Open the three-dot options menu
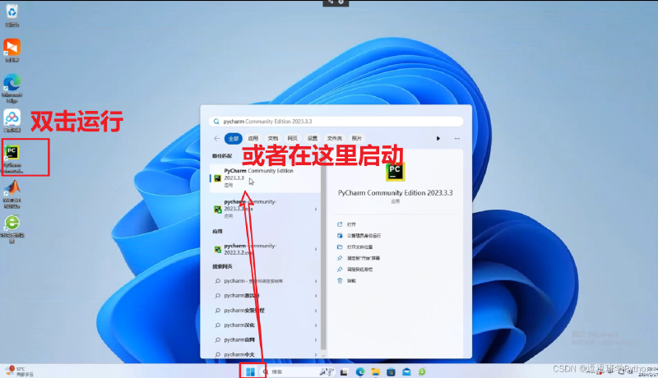 point(457,138)
